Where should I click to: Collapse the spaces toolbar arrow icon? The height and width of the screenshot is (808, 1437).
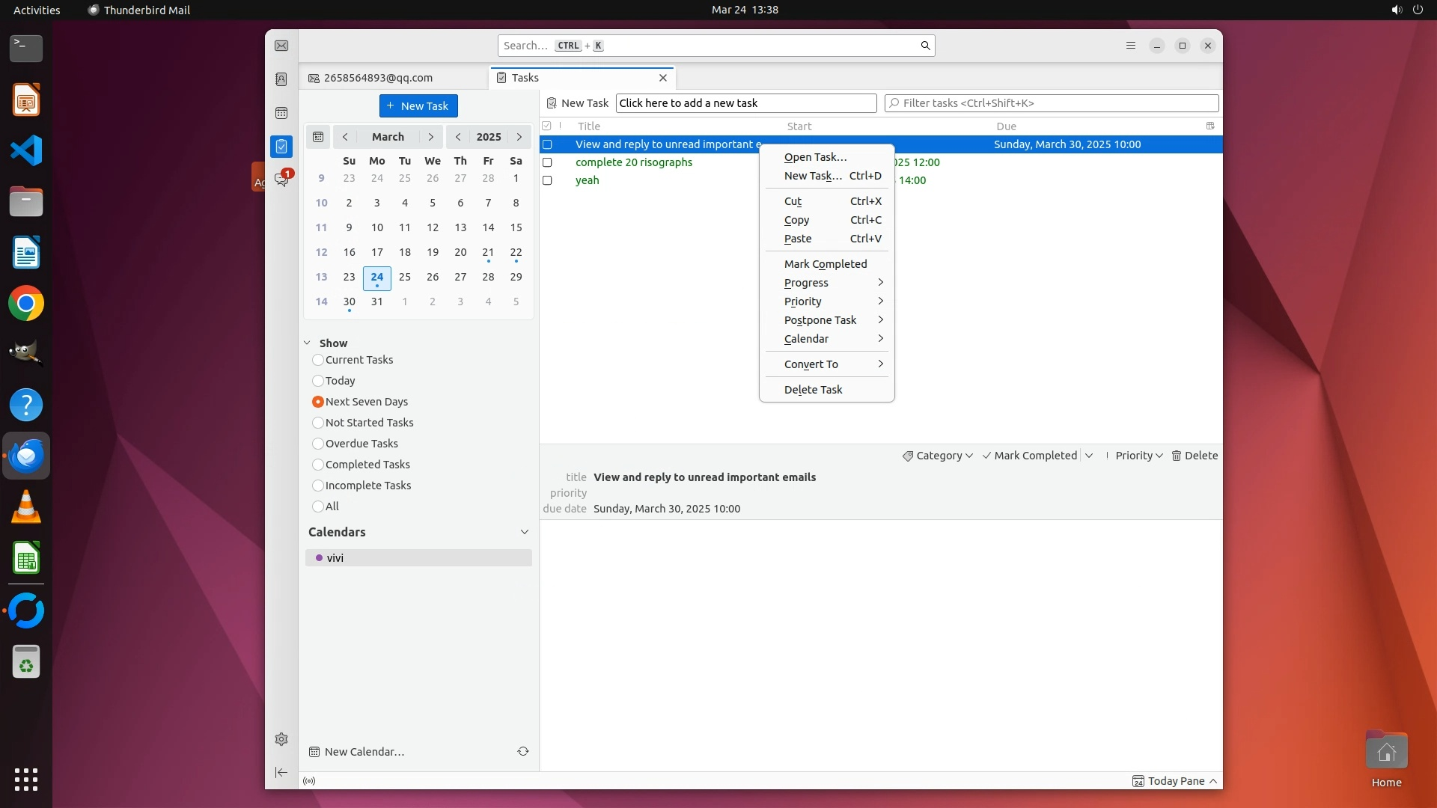pos(281,772)
